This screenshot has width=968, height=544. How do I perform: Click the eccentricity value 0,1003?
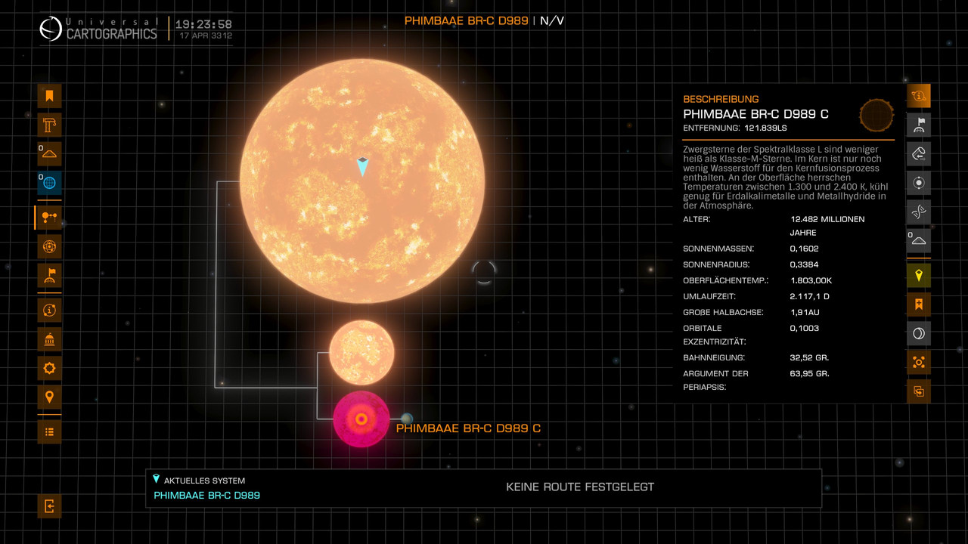point(805,328)
